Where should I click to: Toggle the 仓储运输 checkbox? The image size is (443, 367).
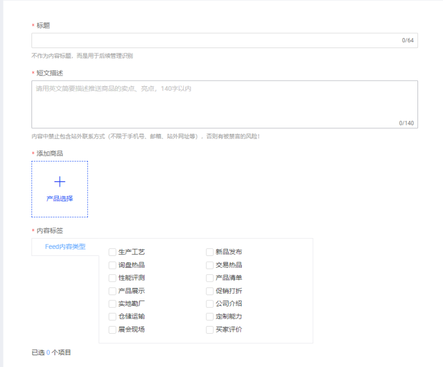[x=112, y=317]
